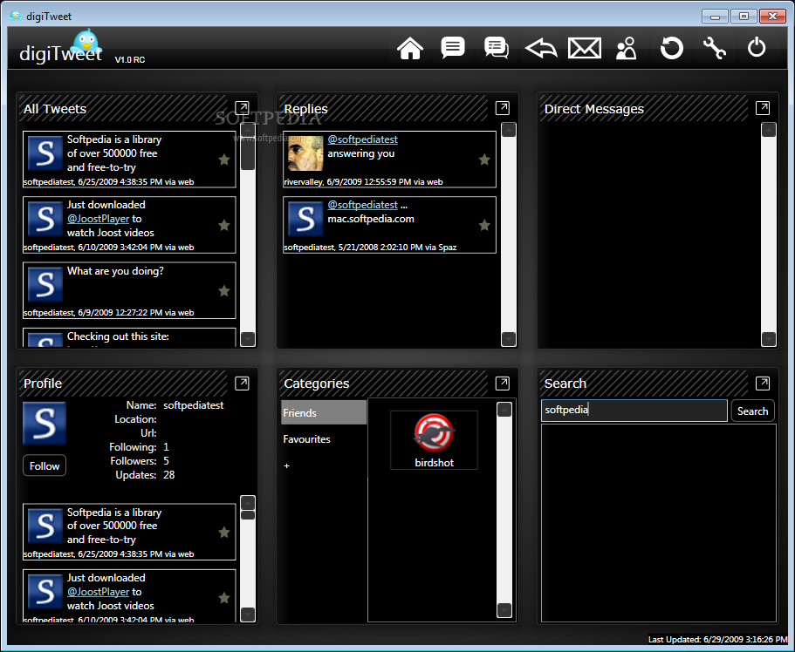Click Profile tweets scrollbar down arrow

248,614
